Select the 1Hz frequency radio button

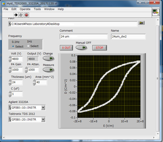pos(28,46)
